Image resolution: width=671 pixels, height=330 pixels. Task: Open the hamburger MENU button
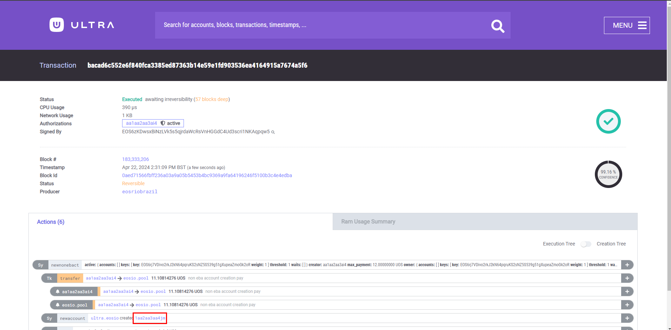[627, 25]
